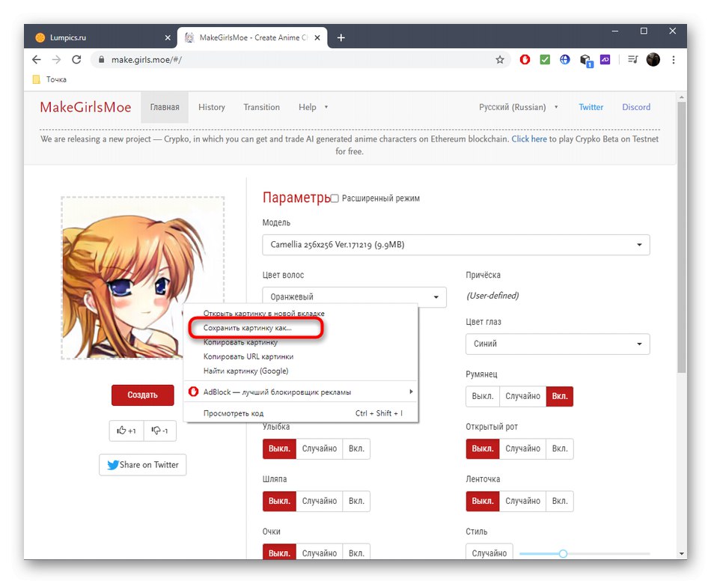Go back with the browser back arrow
The width and height of the screenshot is (711, 584).
(x=37, y=60)
